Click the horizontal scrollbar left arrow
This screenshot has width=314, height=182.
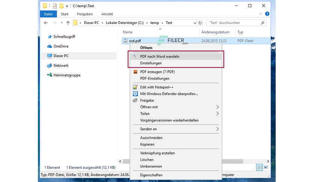[120, 161]
